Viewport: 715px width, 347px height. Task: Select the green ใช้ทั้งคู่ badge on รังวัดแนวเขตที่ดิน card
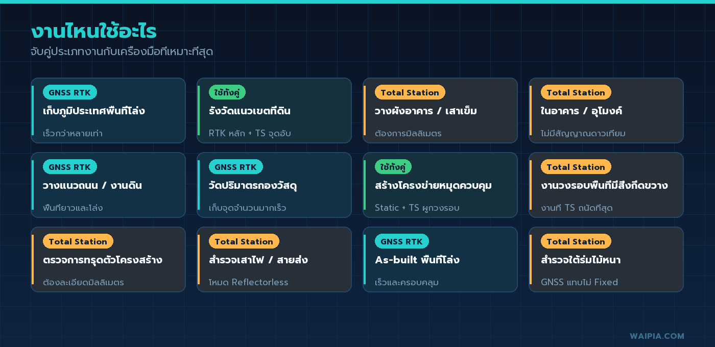pos(227,92)
